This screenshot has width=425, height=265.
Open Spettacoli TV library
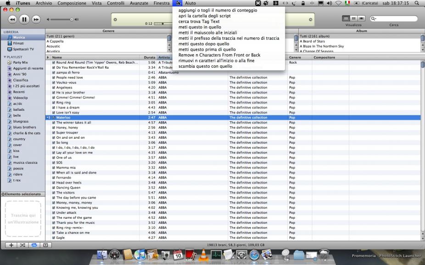coord(23,49)
